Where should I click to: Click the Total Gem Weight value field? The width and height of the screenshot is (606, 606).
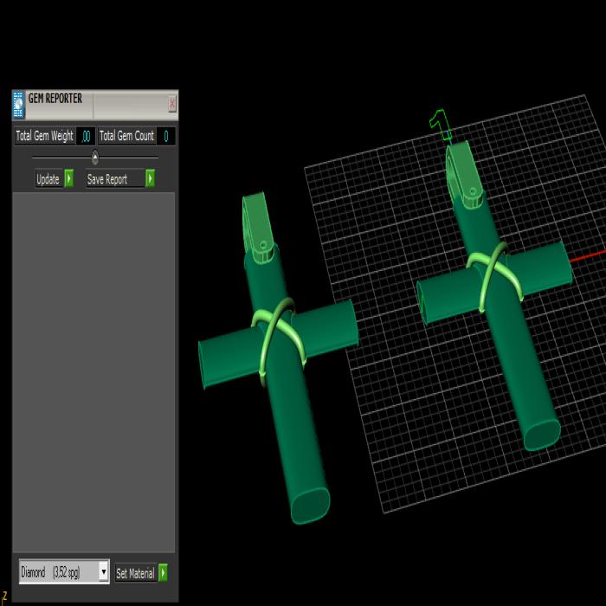coord(86,136)
